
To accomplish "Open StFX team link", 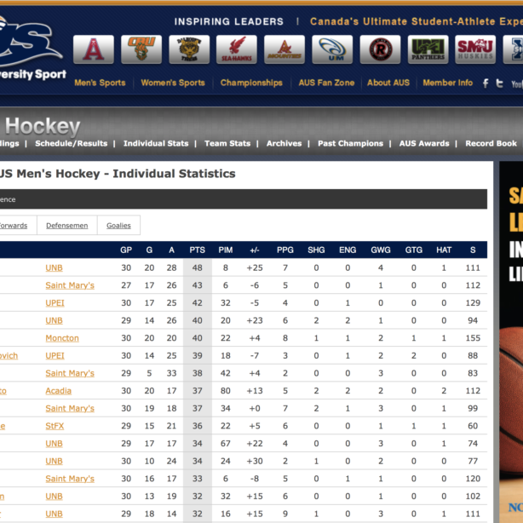I will (55, 426).
